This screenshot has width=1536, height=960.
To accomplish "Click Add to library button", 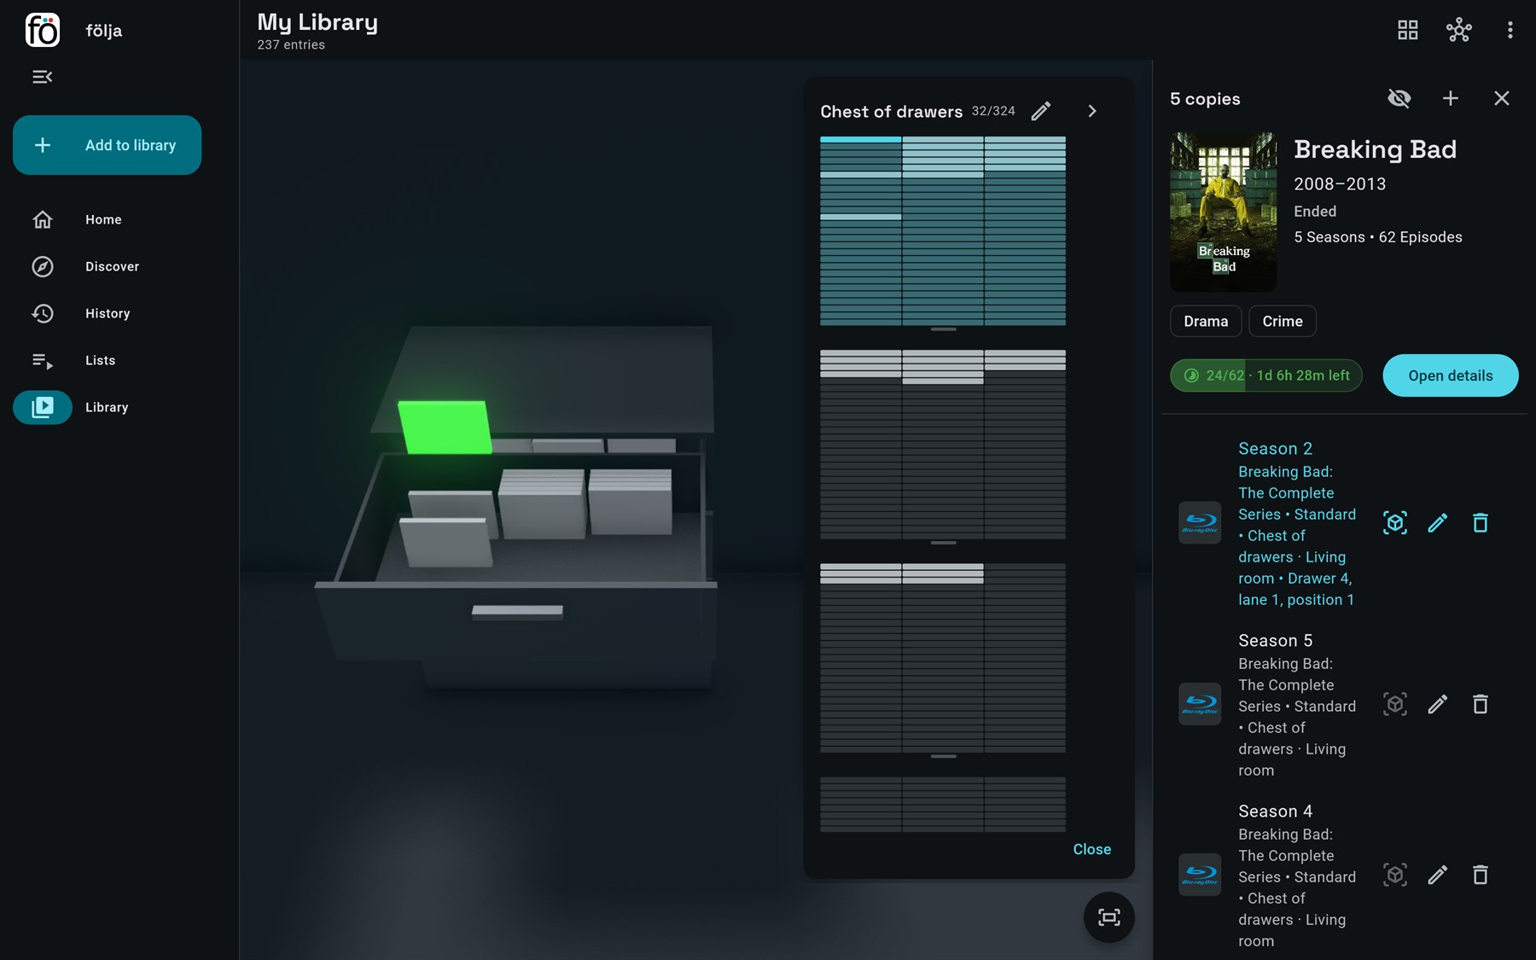I will pos(108,145).
